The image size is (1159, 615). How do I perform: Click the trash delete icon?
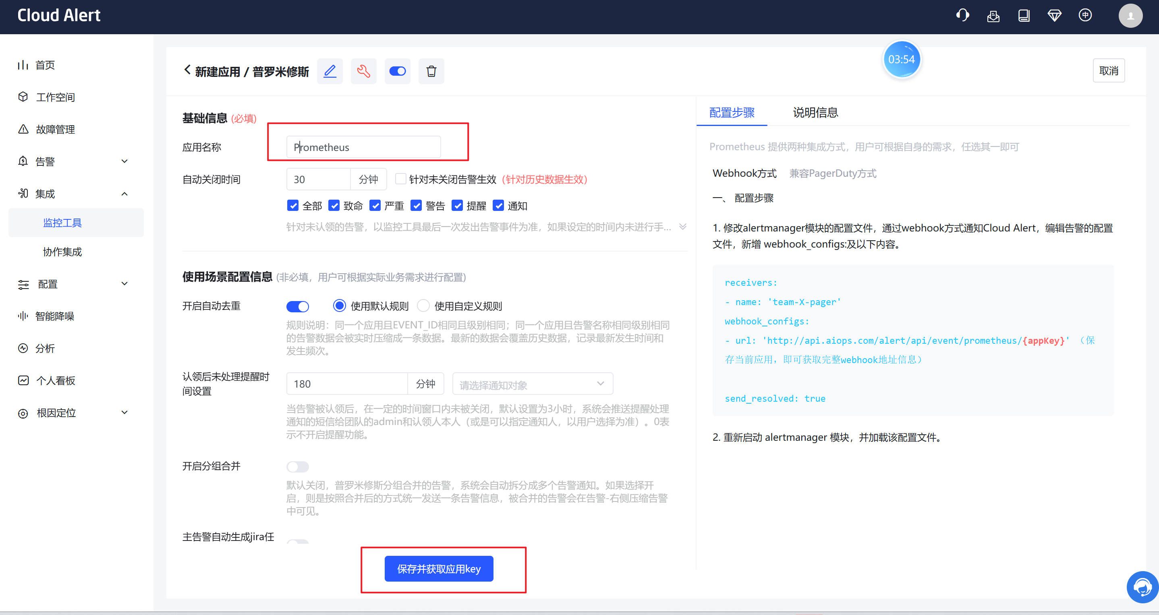(x=431, y=71)
